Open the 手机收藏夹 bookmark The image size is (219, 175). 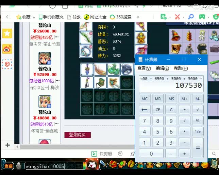[x=51, y=17]
